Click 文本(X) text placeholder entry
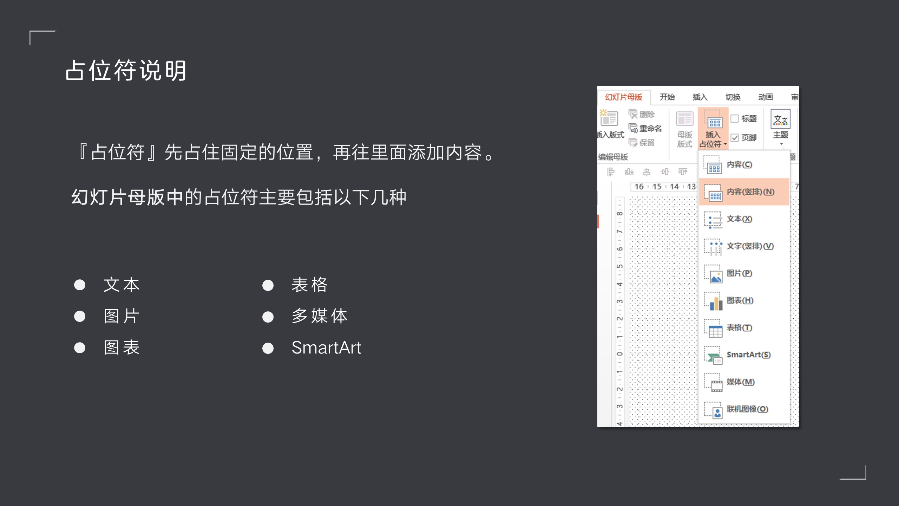Viewport: 899px width, 506px height. (739, 219)
